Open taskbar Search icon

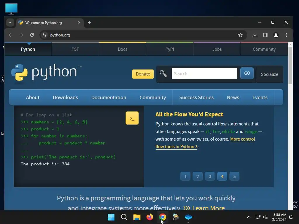(124, 217)
